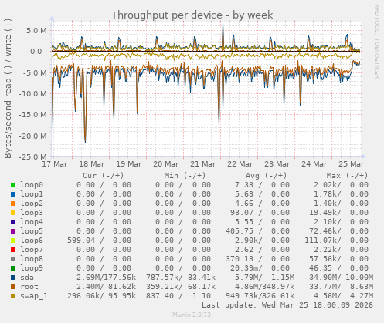384x323 pixels.
Task: Click the '21 Mar' x-axis date label
Action: (203, 164)
